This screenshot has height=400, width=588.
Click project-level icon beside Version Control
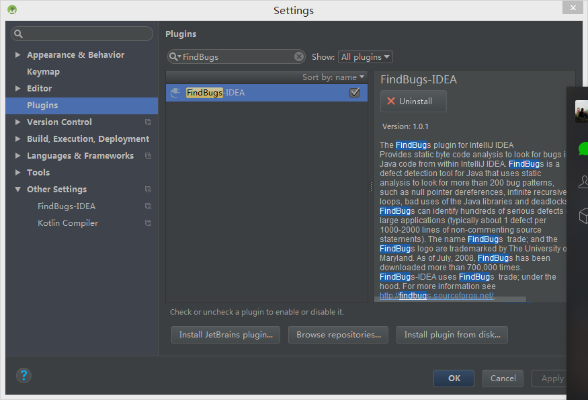point(148,122)
